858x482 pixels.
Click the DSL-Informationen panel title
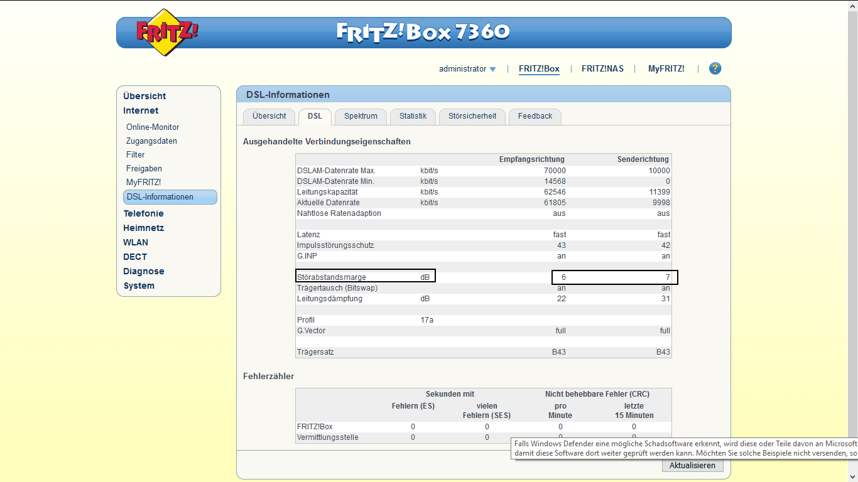[286, 95]
